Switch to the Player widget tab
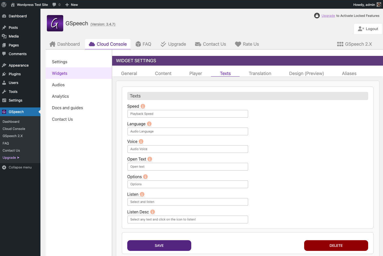This screenshot has height=256, width=383. [x=196, y=74]
